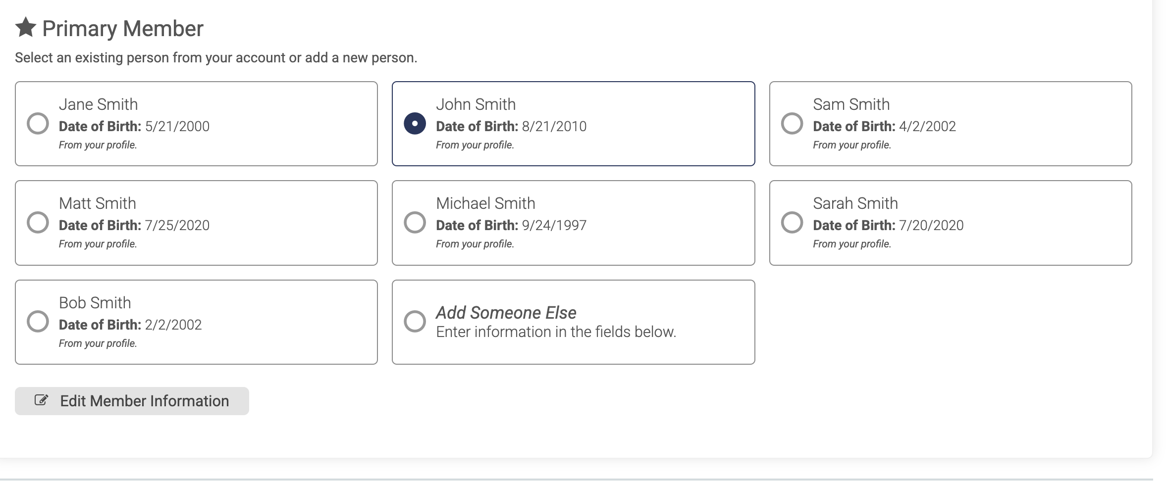Image resolution: width=1167 pixels, height=481 pixels.
Task: Select Sam Smith radio option
Action: pos(792,123)
